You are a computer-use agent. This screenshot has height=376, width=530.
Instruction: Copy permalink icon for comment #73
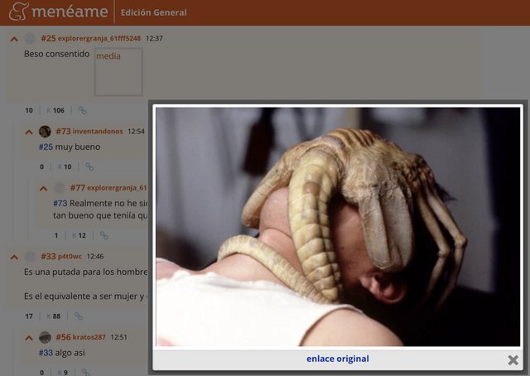pyautogui.click(x=89, y=166)
